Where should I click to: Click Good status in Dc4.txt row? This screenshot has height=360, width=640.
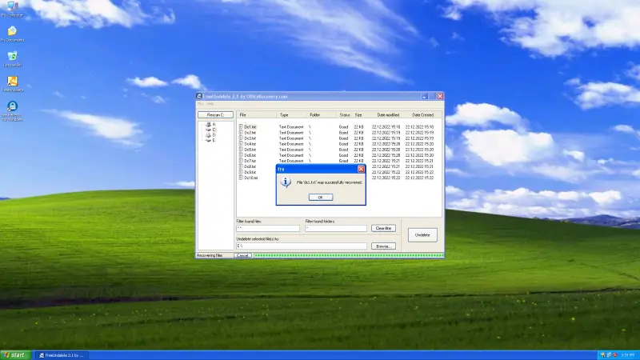click(x=343, y=144)
